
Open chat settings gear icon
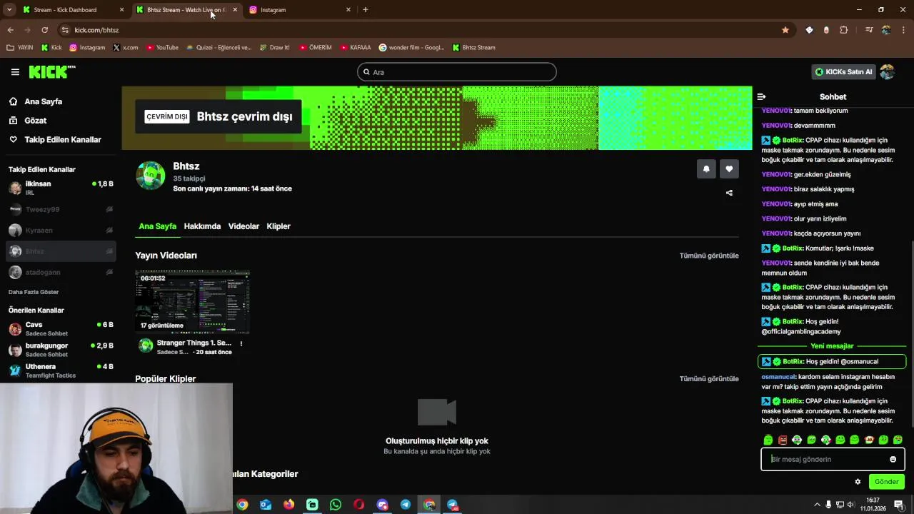pyautogui.click(x=858, y=482)
